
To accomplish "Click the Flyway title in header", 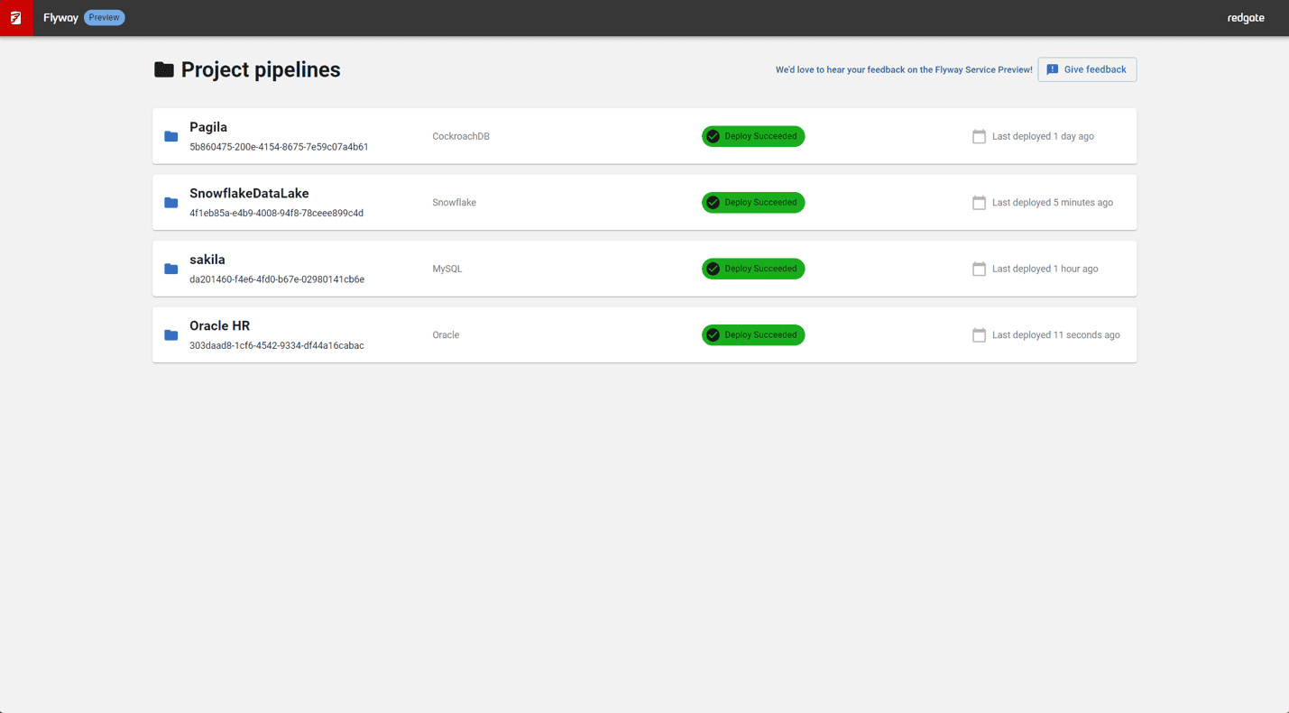I will tap(60, 18).
